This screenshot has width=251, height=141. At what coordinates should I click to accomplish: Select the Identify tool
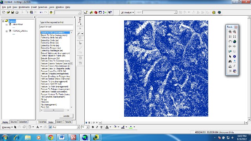click(235, 56)
